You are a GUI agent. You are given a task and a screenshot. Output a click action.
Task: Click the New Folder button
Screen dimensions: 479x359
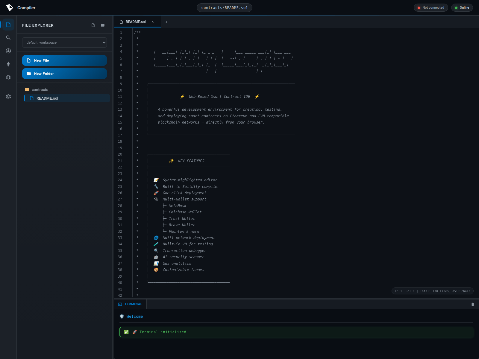[64, 74]
